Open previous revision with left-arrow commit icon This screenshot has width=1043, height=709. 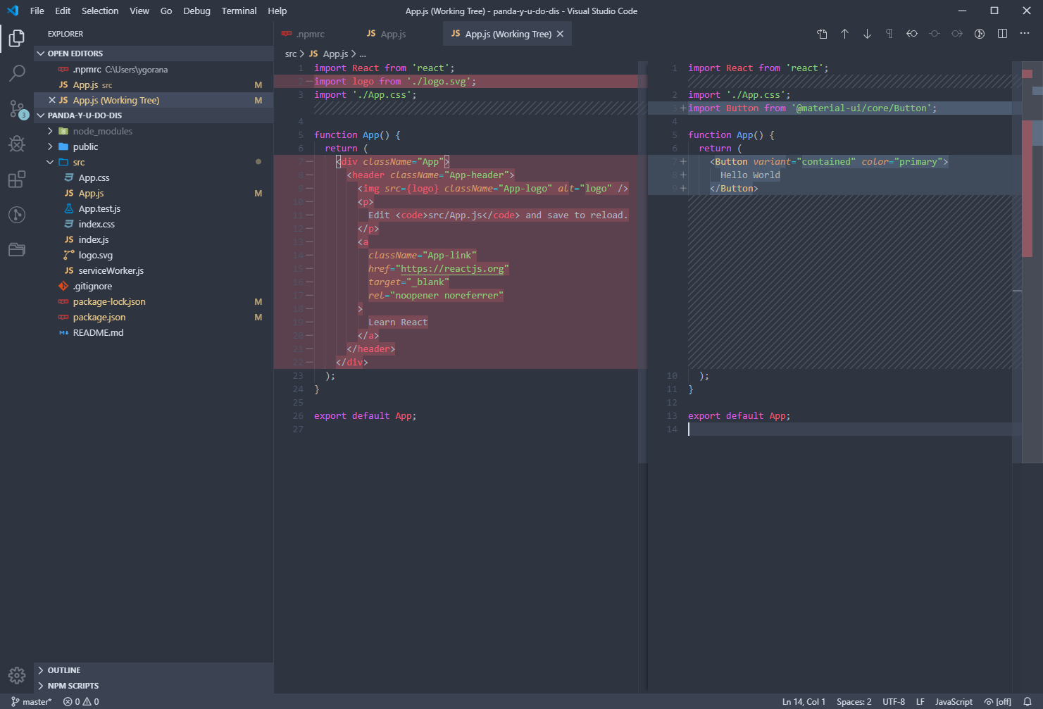[x=912, y=34]
